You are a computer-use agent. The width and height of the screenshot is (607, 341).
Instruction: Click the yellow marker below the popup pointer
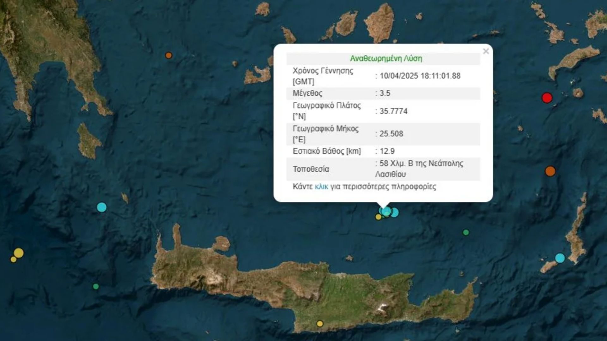[378, 217]
